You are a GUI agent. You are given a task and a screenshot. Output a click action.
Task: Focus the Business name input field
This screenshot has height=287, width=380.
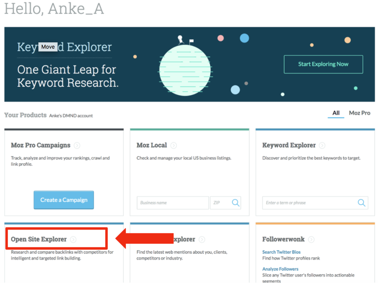tap(172, 203)
